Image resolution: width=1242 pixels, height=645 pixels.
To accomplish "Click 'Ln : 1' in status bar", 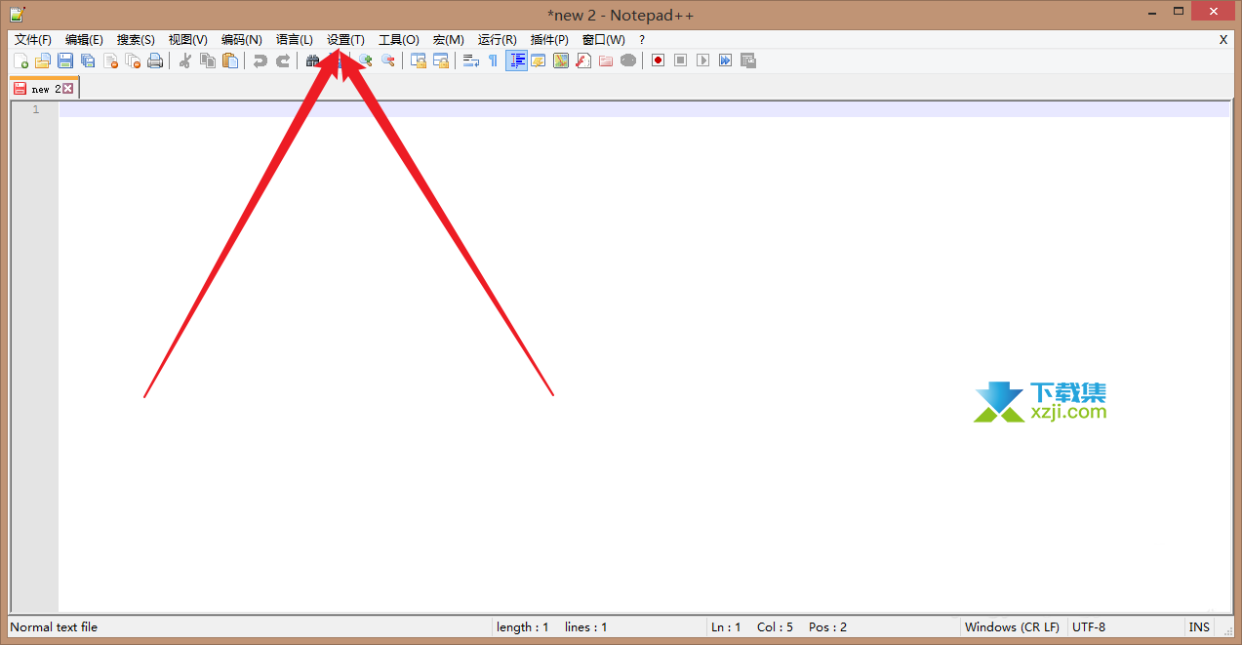I will coord(726,627).
